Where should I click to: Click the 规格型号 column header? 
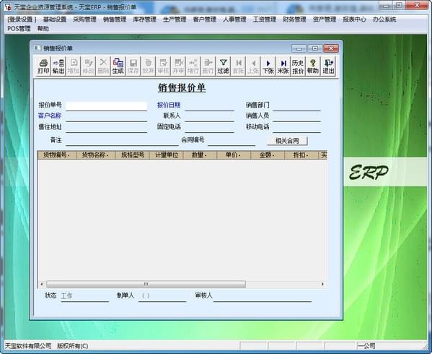133,155
